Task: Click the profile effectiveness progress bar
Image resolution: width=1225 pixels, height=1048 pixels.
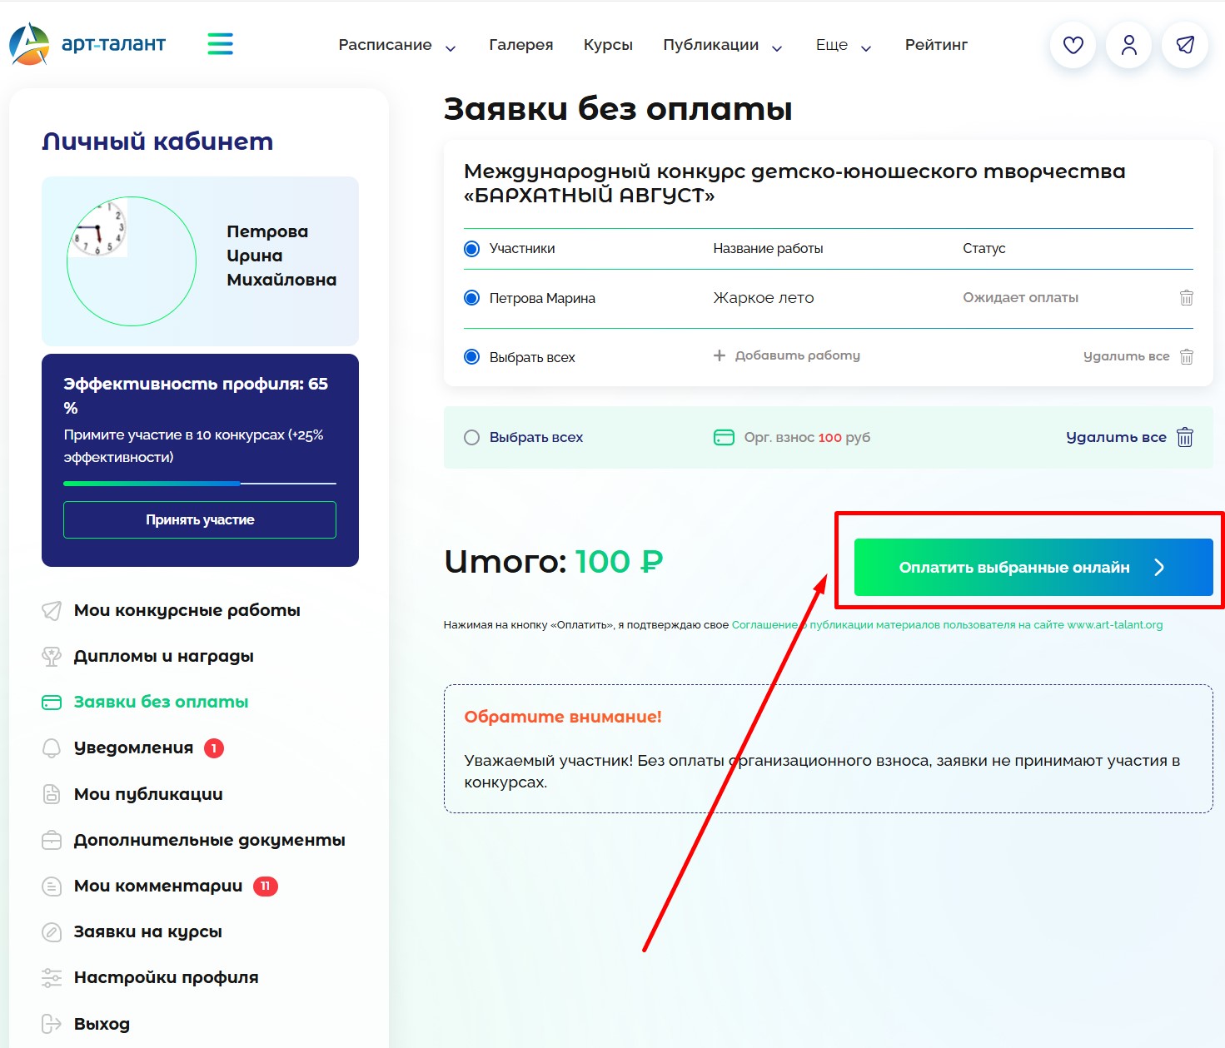Action: click(200, 483)
